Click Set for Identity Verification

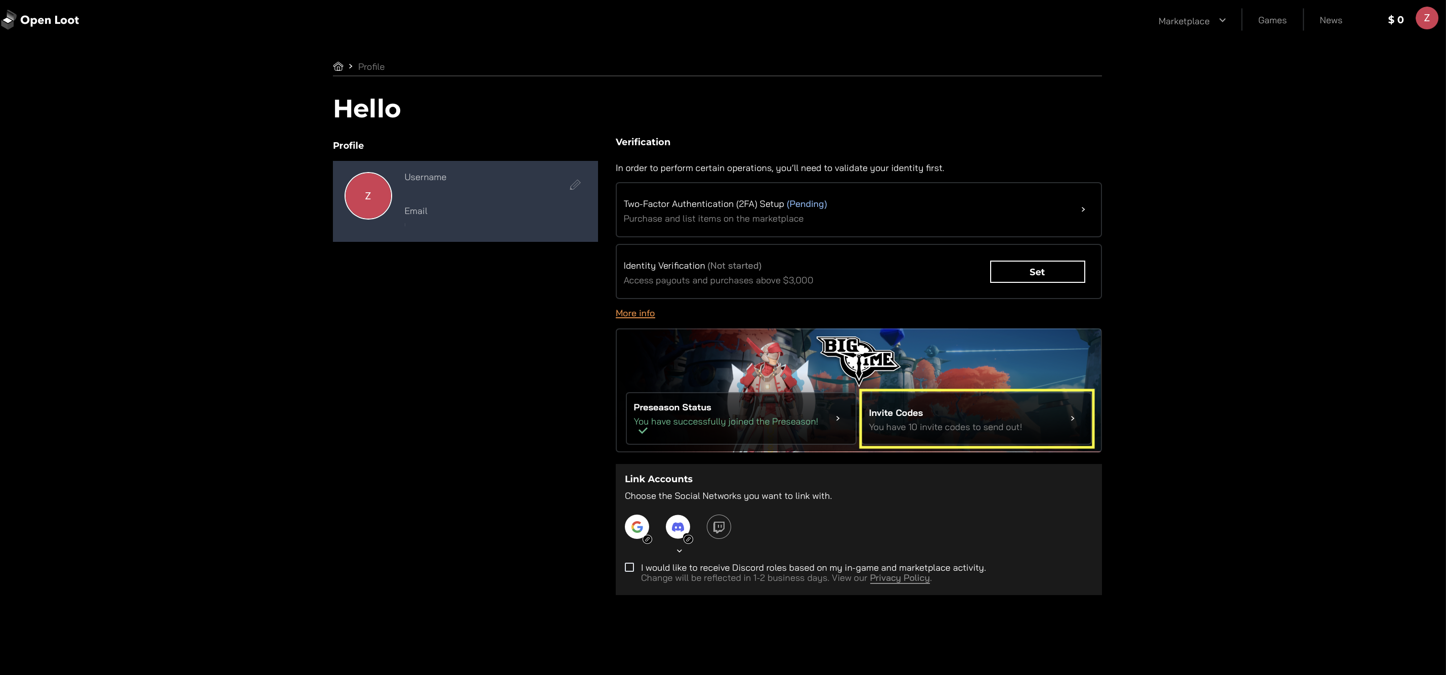1037,272
